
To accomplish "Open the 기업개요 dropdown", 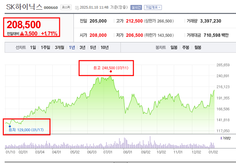I will point(153,7).
